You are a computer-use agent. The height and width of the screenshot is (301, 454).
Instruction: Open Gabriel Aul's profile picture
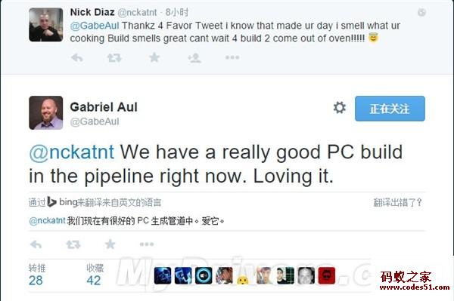[x=45, y=113]
